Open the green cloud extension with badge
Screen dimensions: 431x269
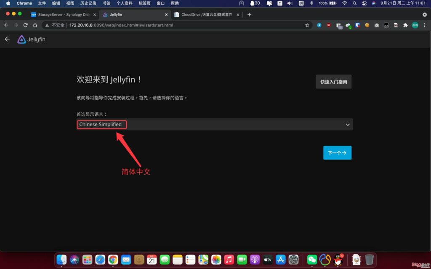pos(348,25)
